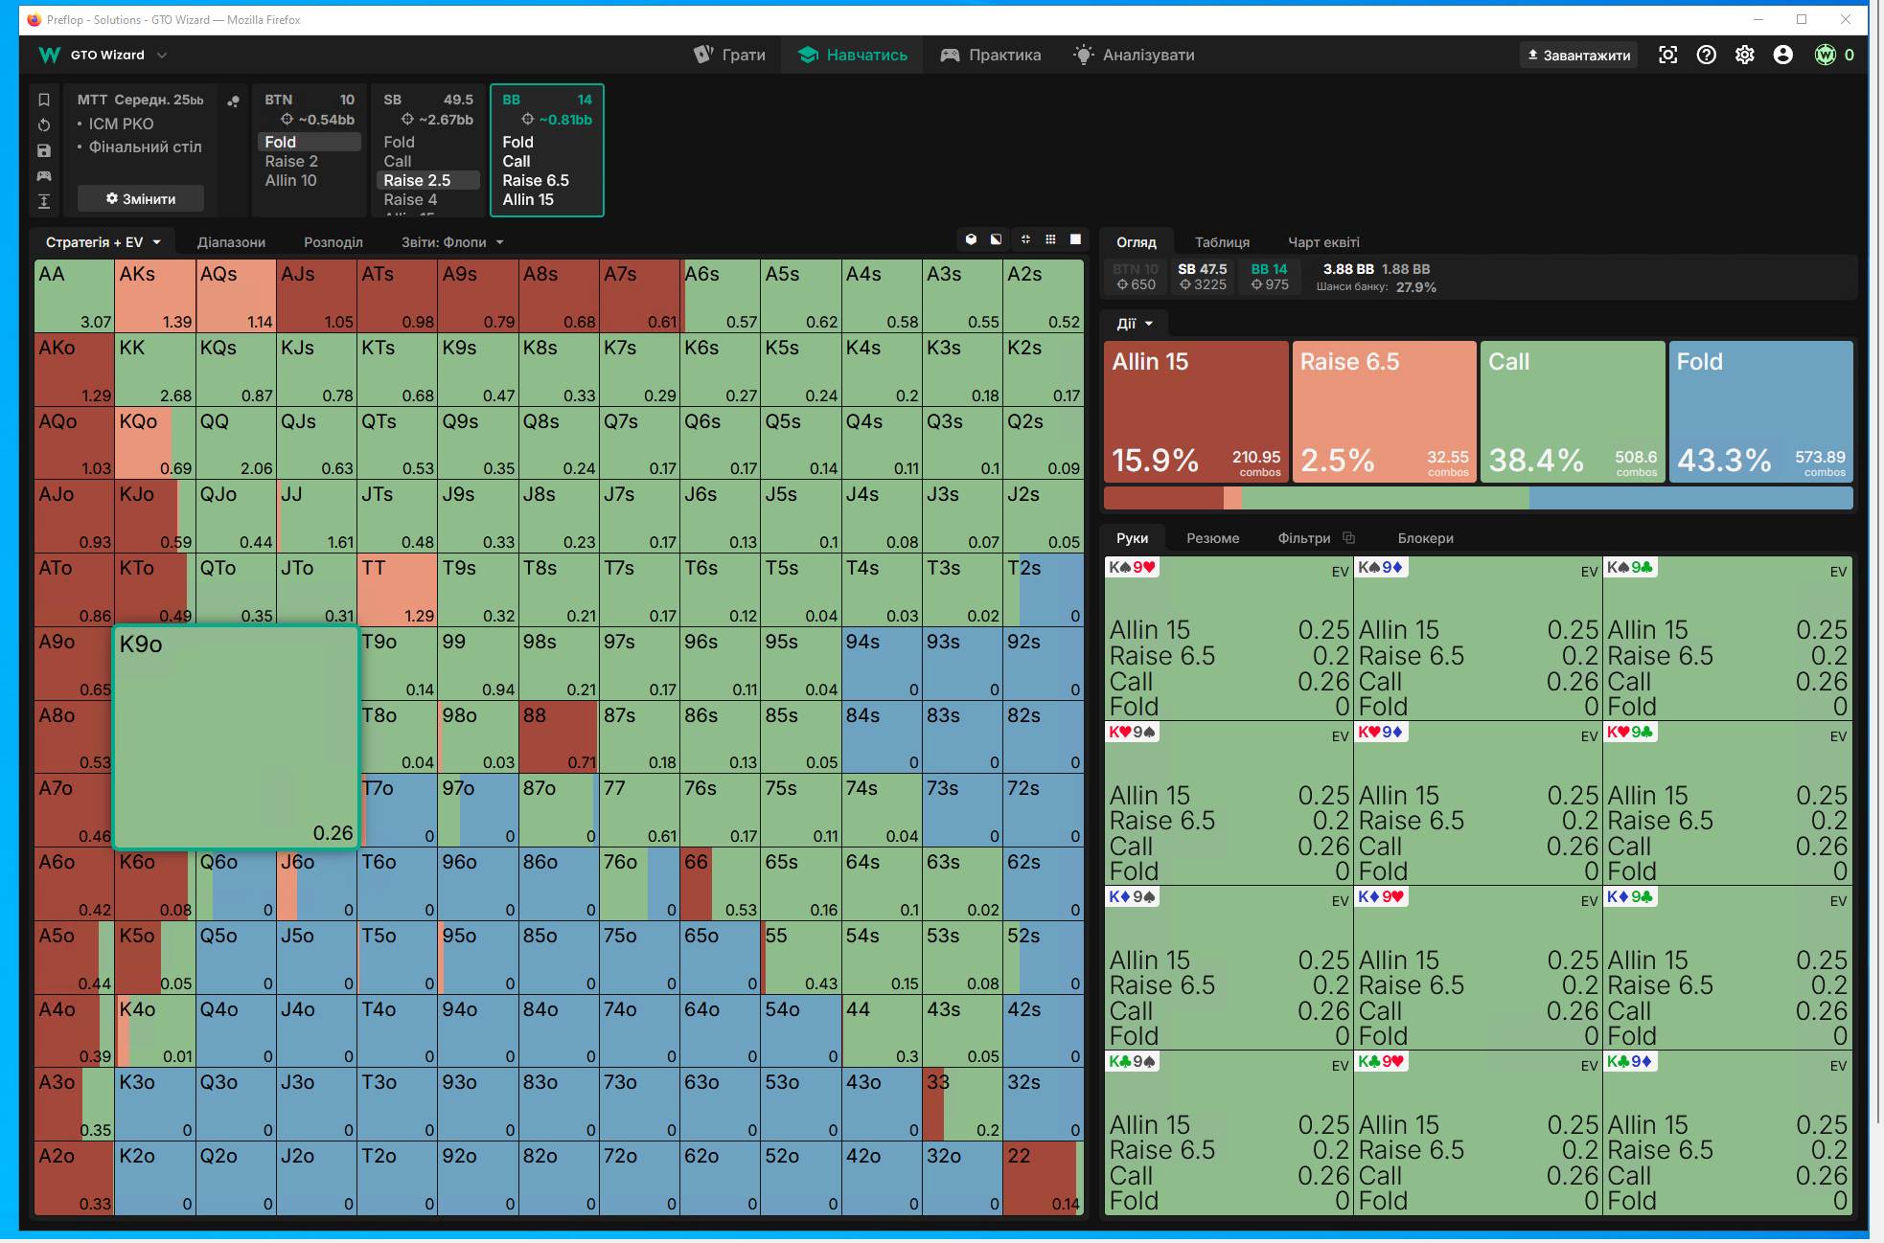Image resolution: width=1884 pixels, height=1243 pixels.
Task: Click the collapse height icon in sidebar
Action: click(44, 201)
